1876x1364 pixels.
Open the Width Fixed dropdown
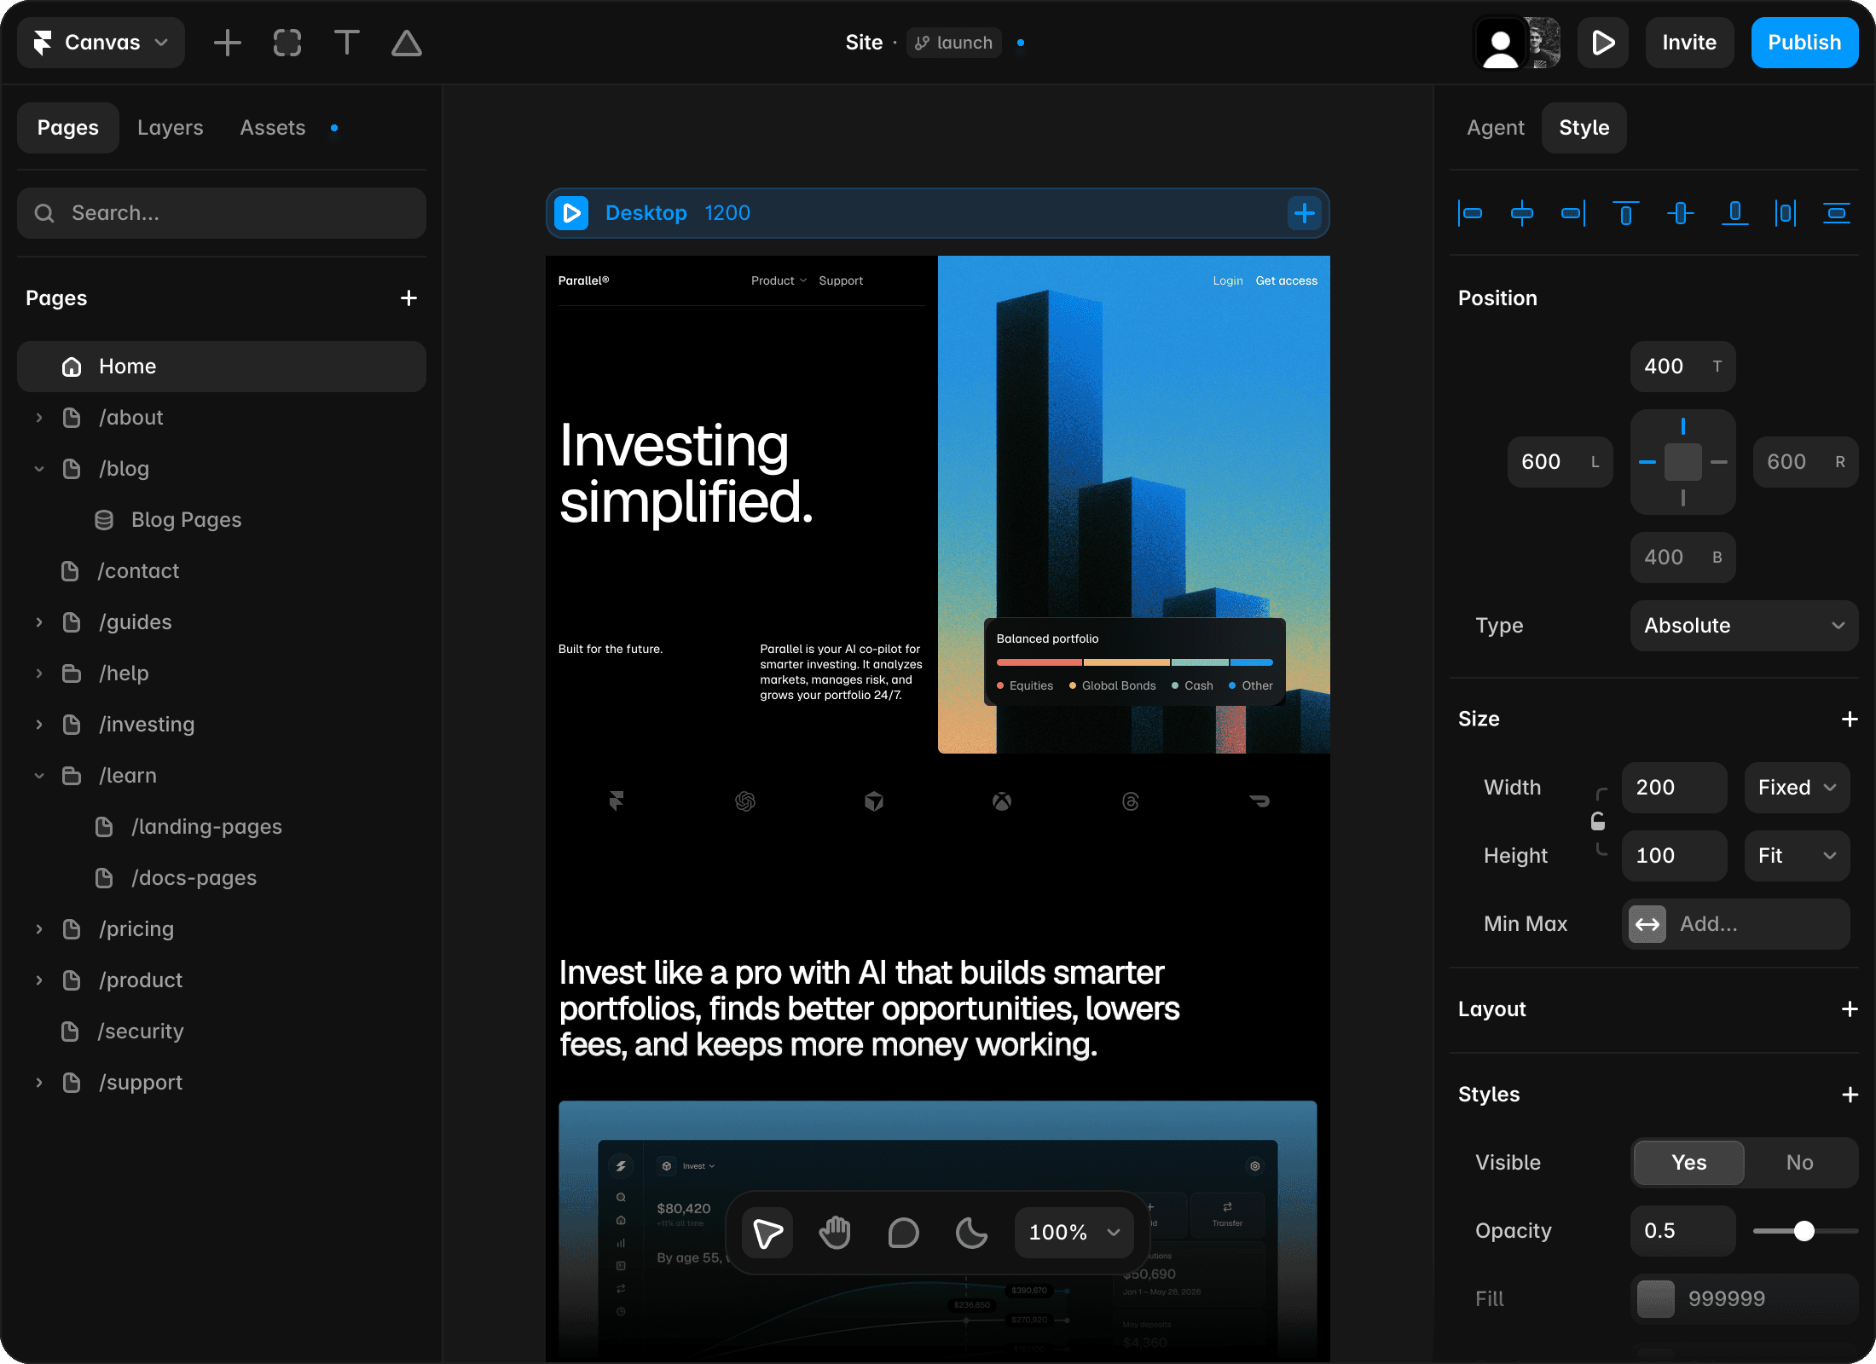click(x=1798, y=788)
